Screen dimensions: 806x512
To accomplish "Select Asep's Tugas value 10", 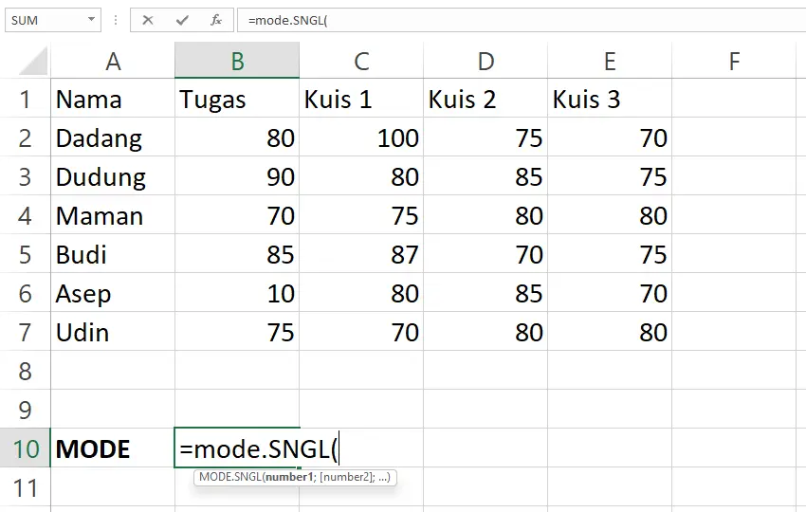I will pyautogui.click(x=237, y=294).
